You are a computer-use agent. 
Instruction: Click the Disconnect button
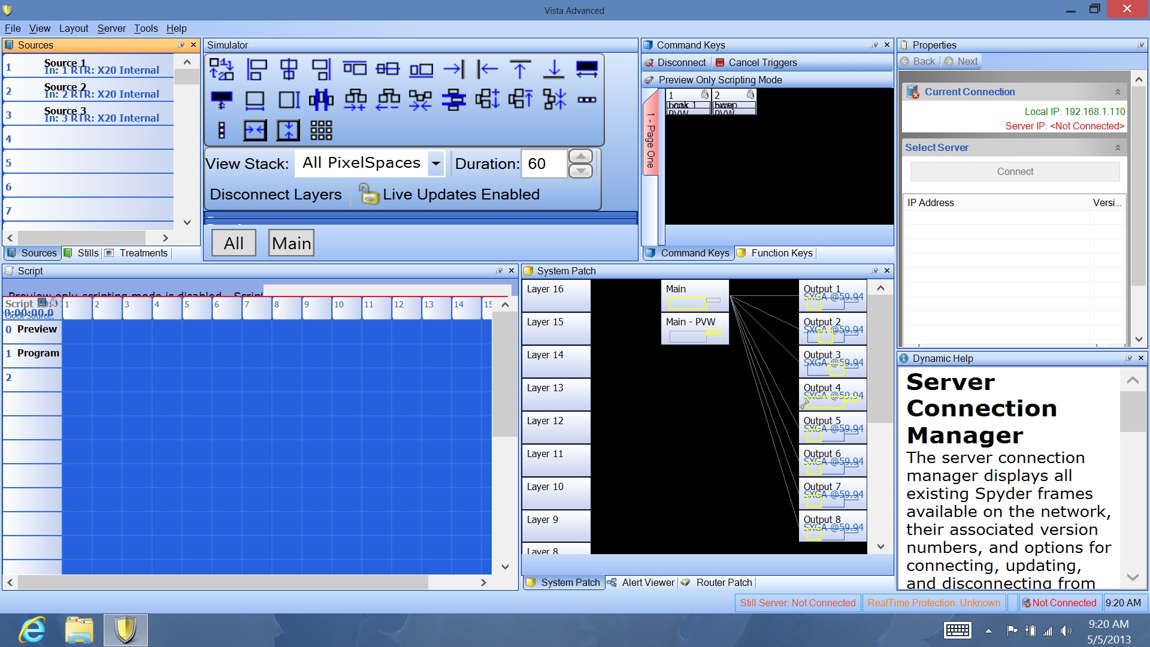click(x=675, y=62)
